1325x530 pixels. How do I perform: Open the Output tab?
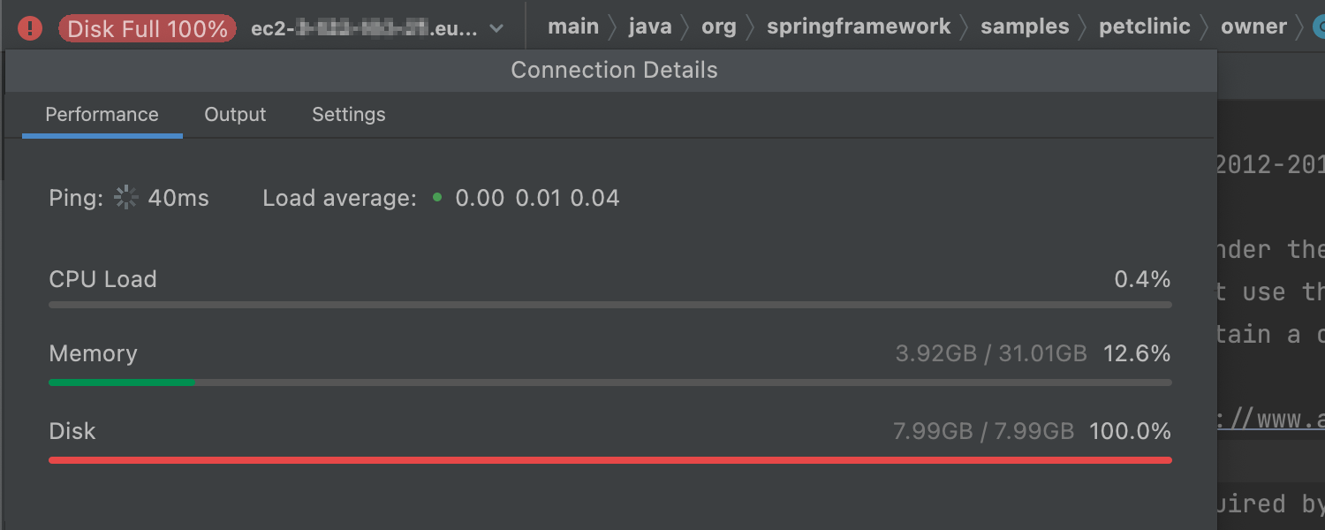[x=235, y=115]
